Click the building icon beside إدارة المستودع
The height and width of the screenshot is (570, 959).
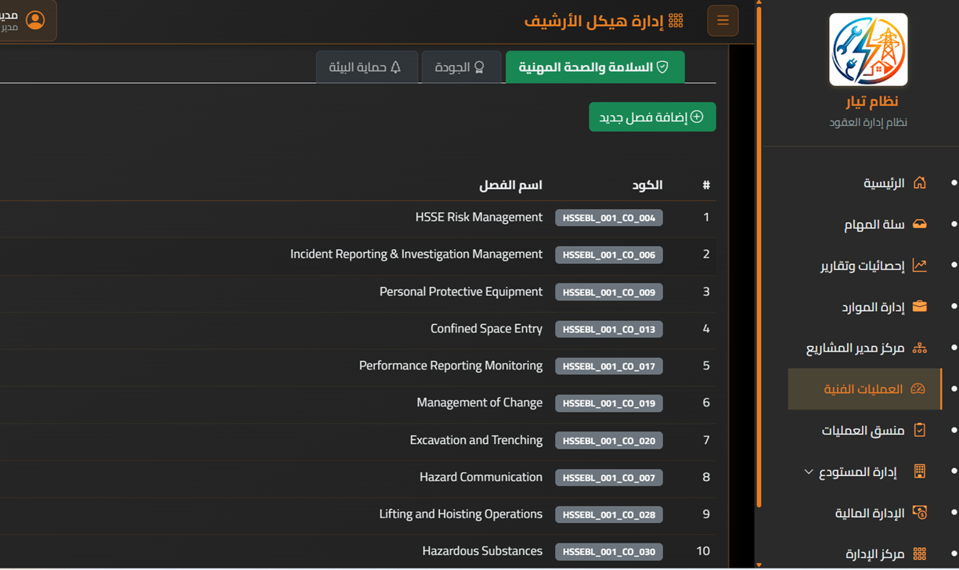click(x=919, y=471)
